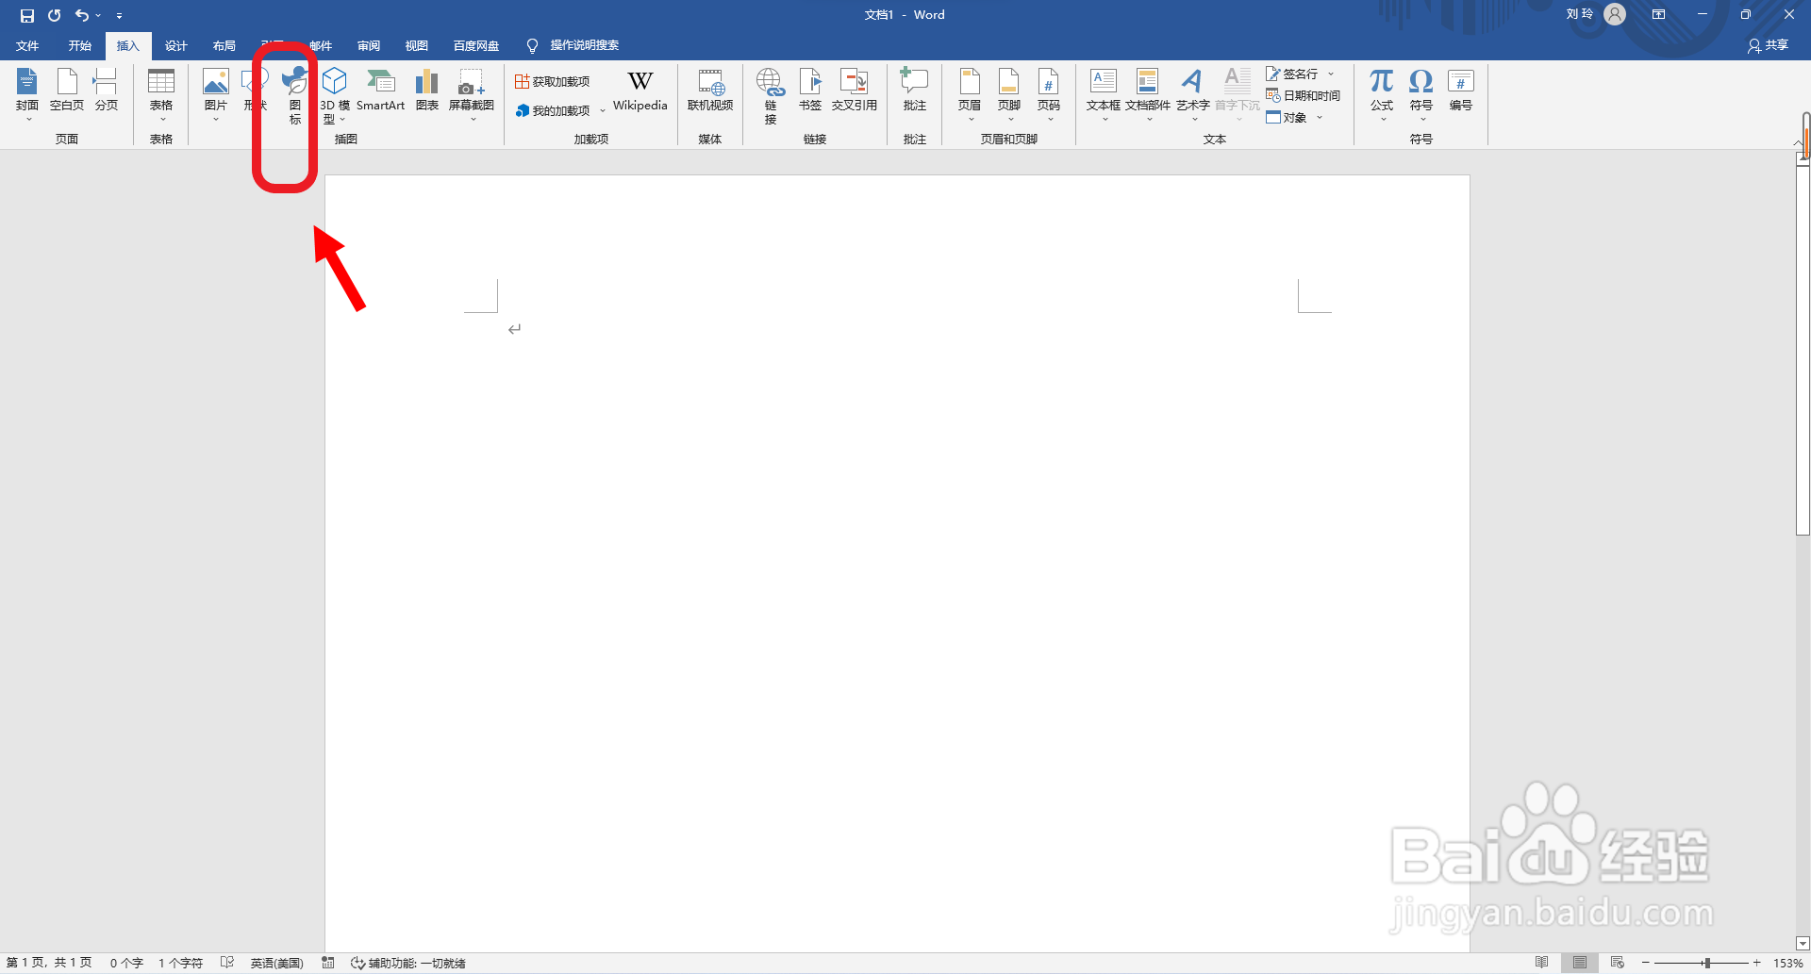Click the language indicator 英语(美国)

276,963
